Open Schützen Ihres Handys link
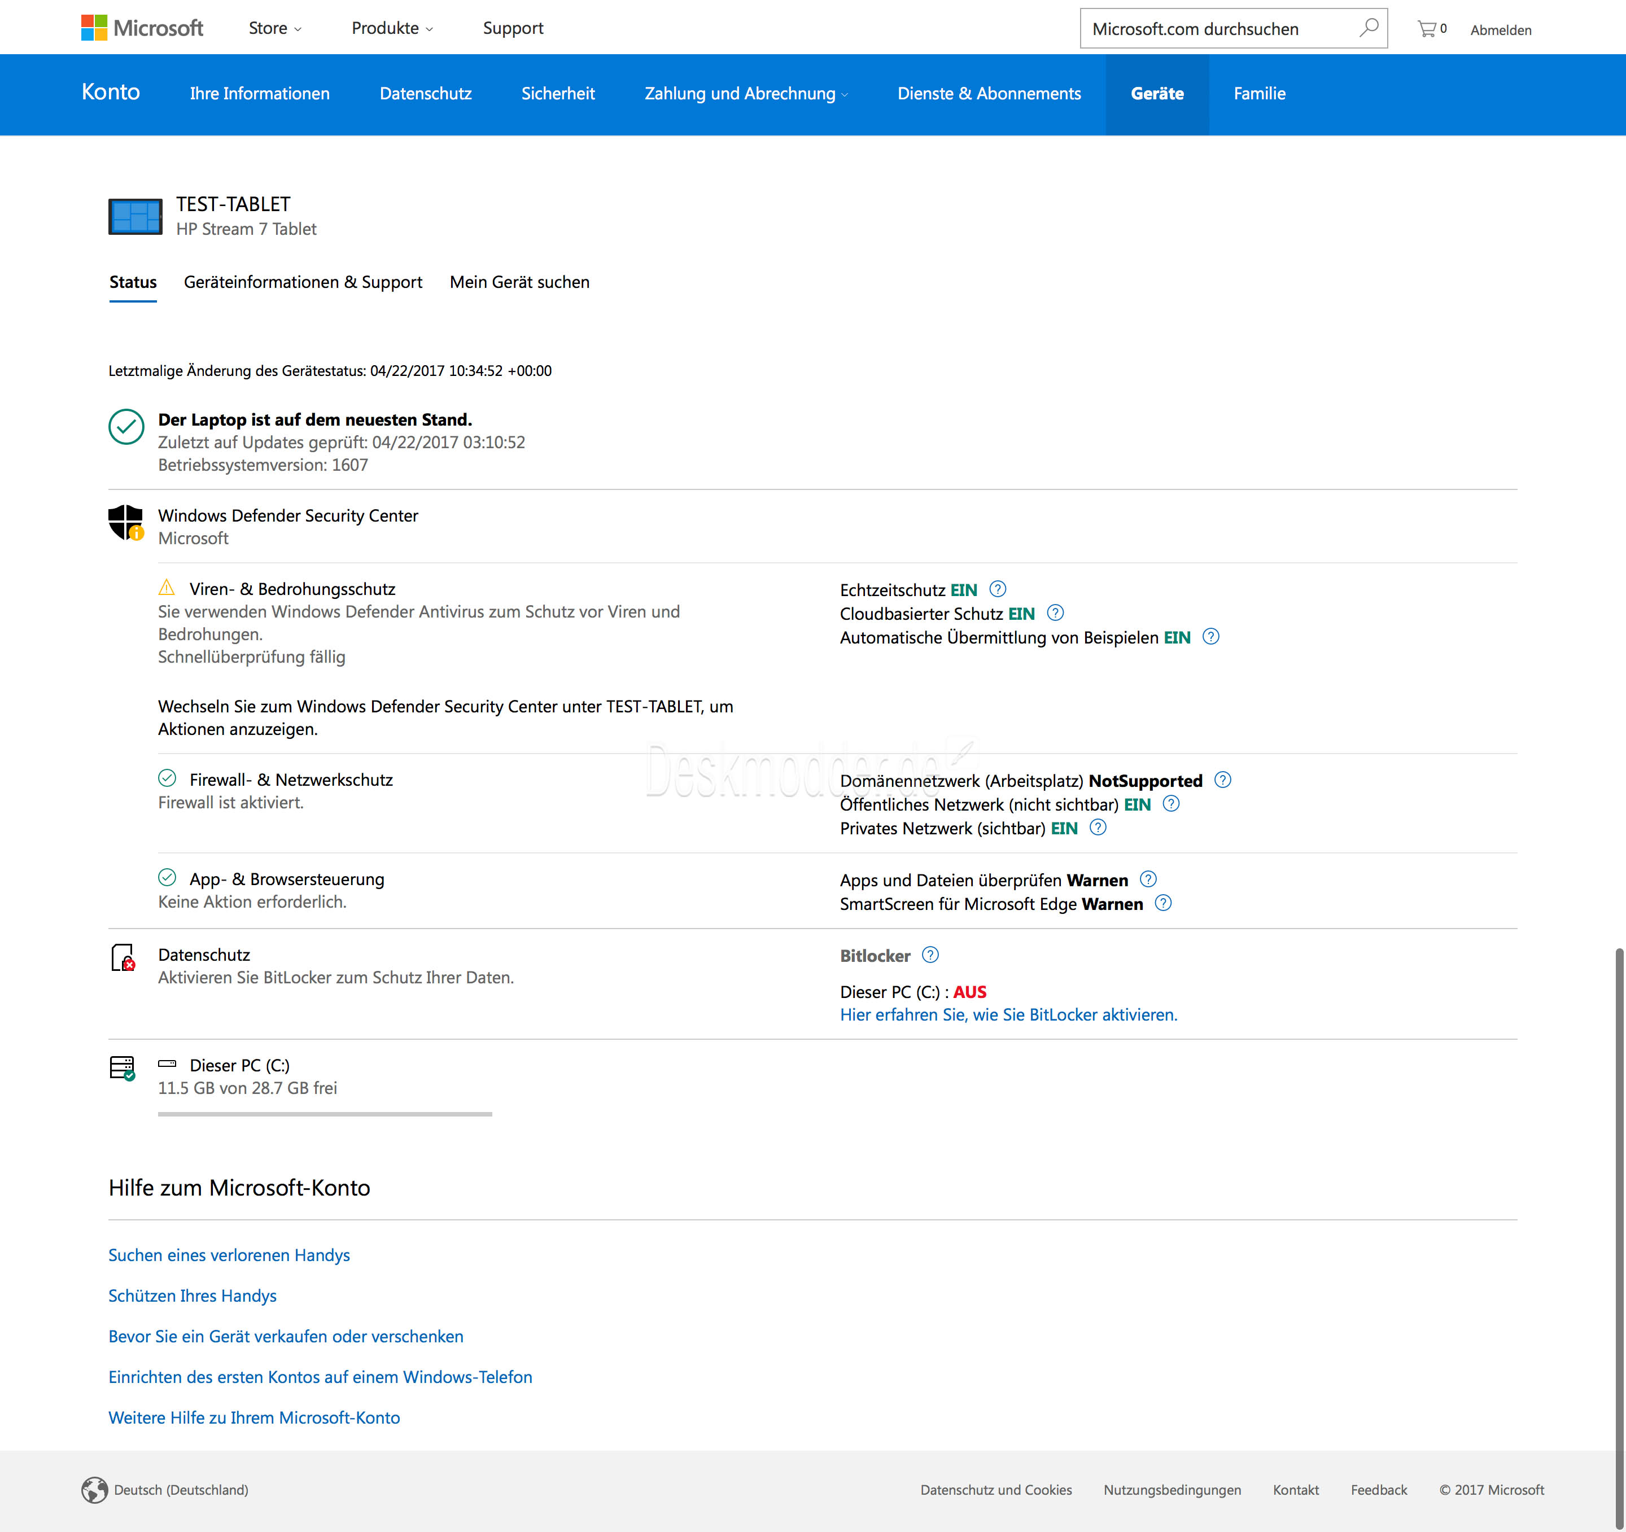Image resolution: width=1626 pixels, height=1532 pixels. coord(192,1295)
